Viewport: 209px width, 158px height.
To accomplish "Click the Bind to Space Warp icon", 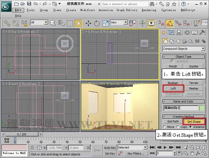I will coord(25,23).
